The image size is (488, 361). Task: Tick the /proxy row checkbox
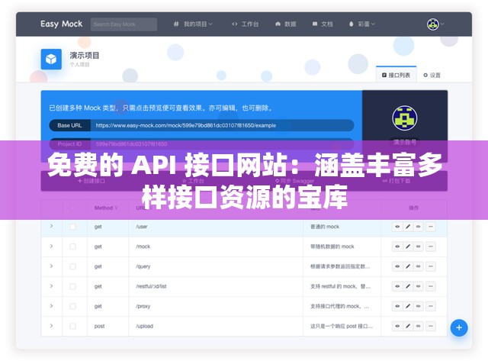click(x=73, y=307)
